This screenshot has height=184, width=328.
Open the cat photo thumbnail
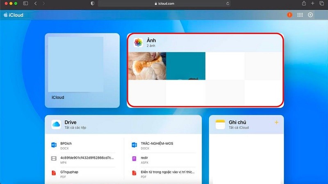[x=147, y=66]
